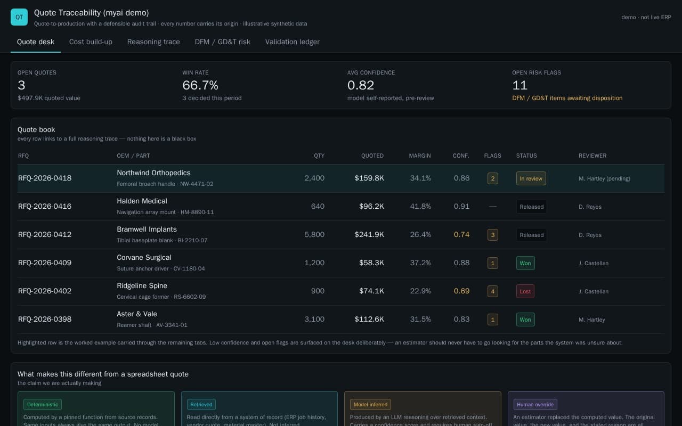Click the 0.74 confidence value
This screenshot has height=426, width=682.
point(461,235)
